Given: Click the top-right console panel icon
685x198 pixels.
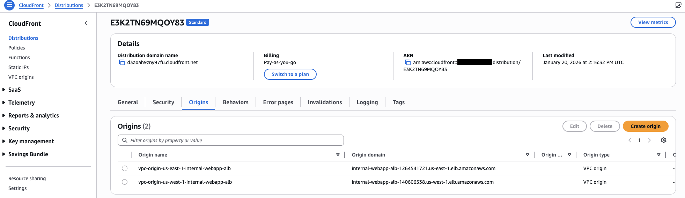Looking at the screenshot, I should pos(678,5).
